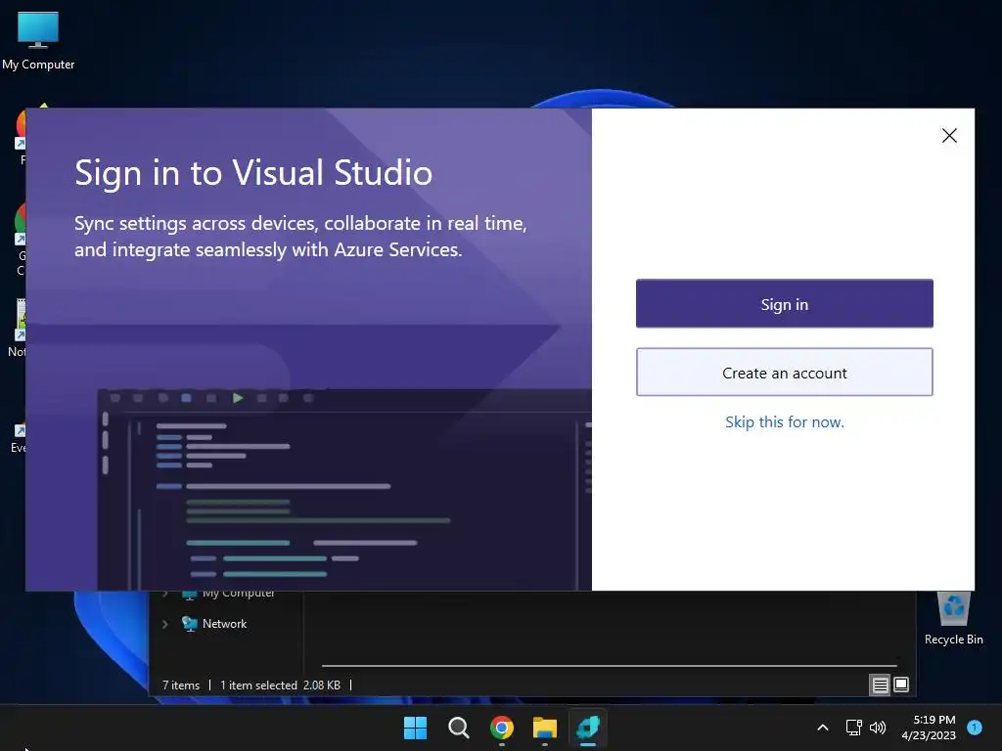The height and width of the screenshot is (751, 1002).
Task: Click the '7 items' status text
Action: click(181, 685)
